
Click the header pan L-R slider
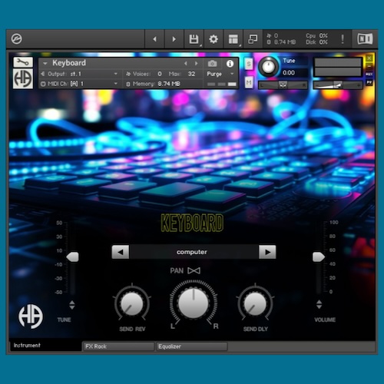283,84
